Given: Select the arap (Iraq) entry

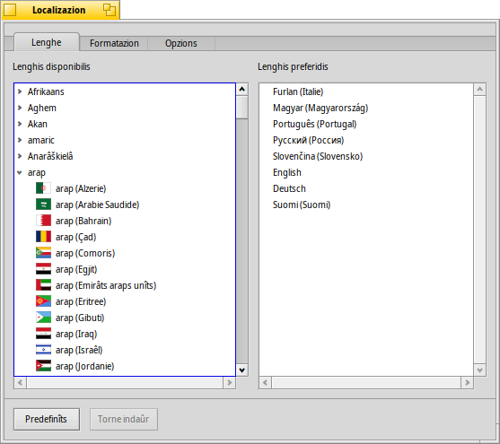Looking at the screenshot, I should 125,334.
